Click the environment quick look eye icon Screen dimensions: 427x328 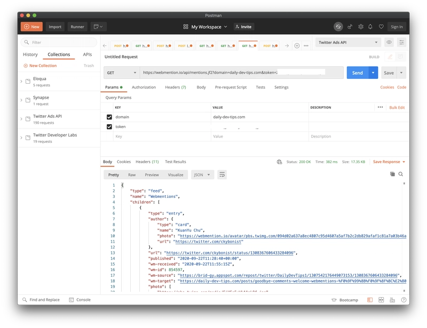[x=389, y=42]
